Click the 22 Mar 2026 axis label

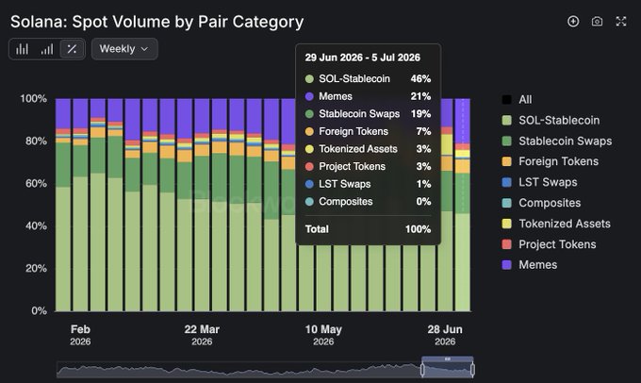click(202, 335)
